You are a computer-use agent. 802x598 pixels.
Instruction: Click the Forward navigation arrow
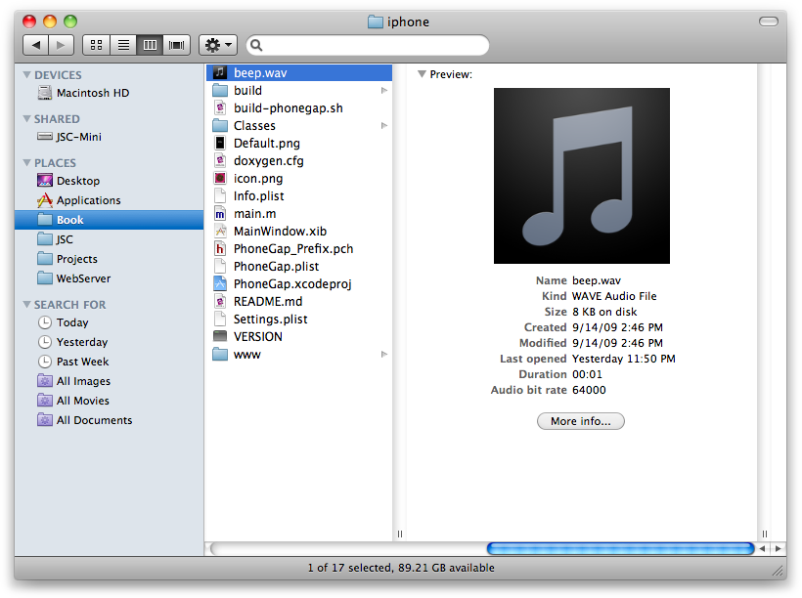tap(61, 45)
